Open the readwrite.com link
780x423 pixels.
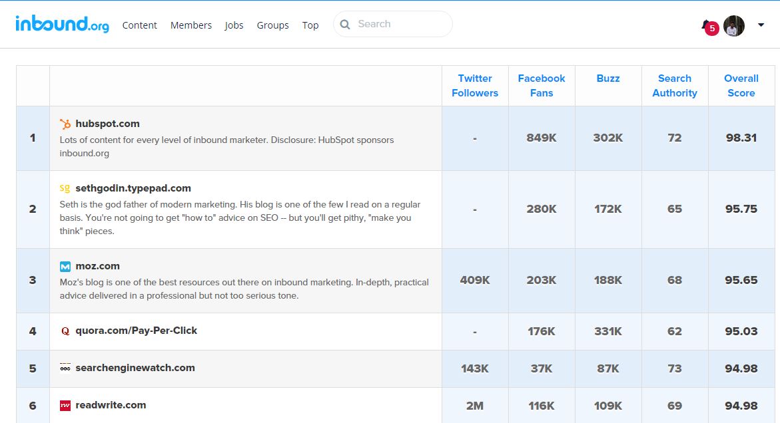pos(111,405)
